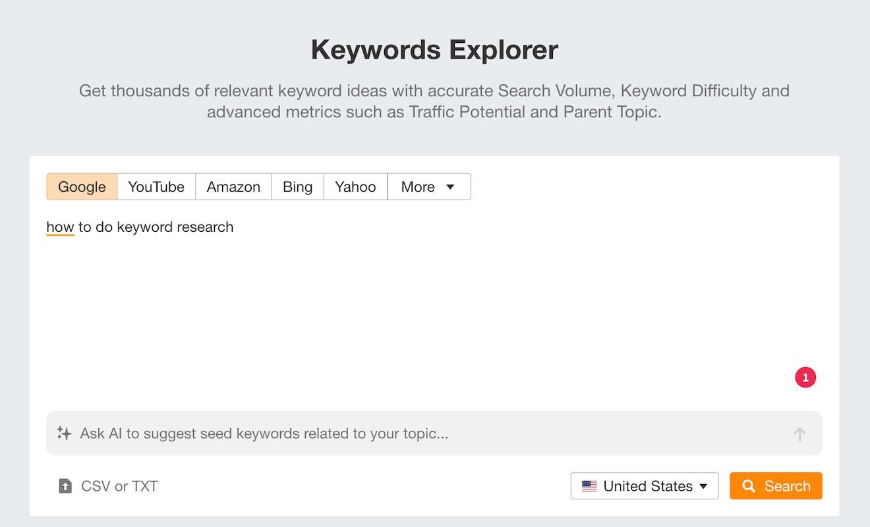Switch to the Amazon tab
This screenshot has height=527, width=870.
pyautogui.click(x=233, y=186)
